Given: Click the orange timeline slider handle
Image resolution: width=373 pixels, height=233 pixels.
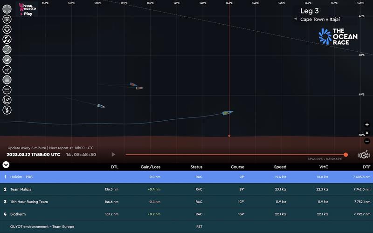Looking at the screenshot, I should [x=345, y=155].
